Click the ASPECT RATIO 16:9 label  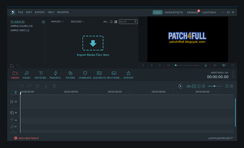coord(219,73)
